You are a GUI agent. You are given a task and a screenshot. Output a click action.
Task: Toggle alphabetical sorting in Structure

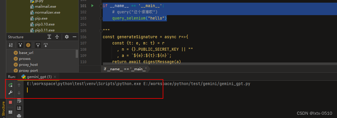pyautogui.click(x=10, y=45)
